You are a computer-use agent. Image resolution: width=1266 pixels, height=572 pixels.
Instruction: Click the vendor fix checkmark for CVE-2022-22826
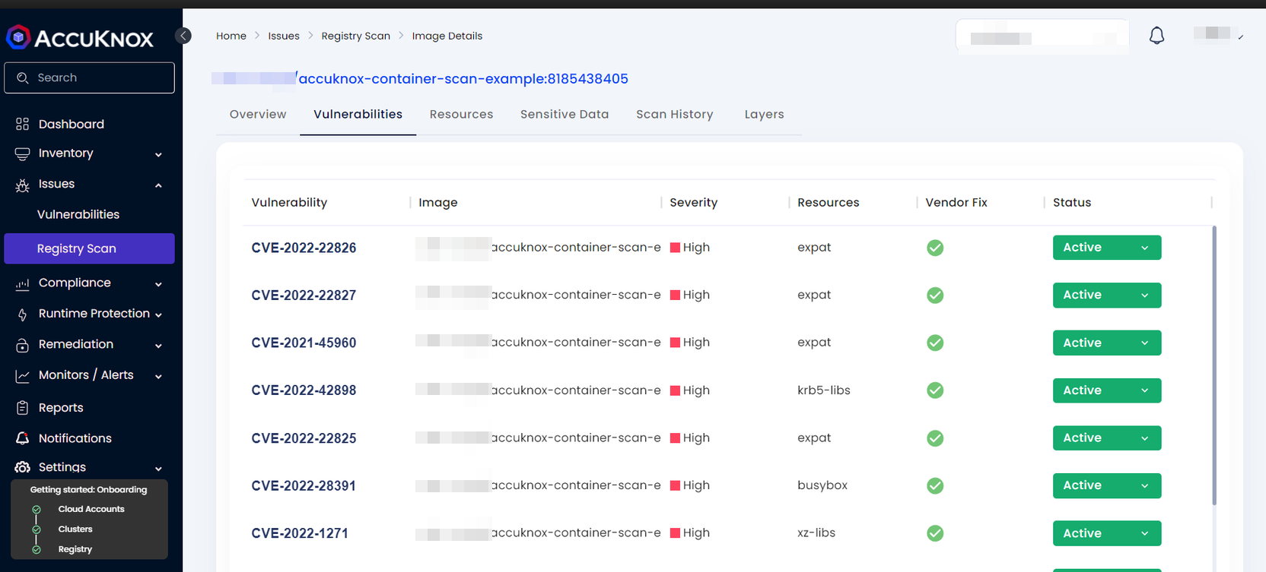point(935,248)
